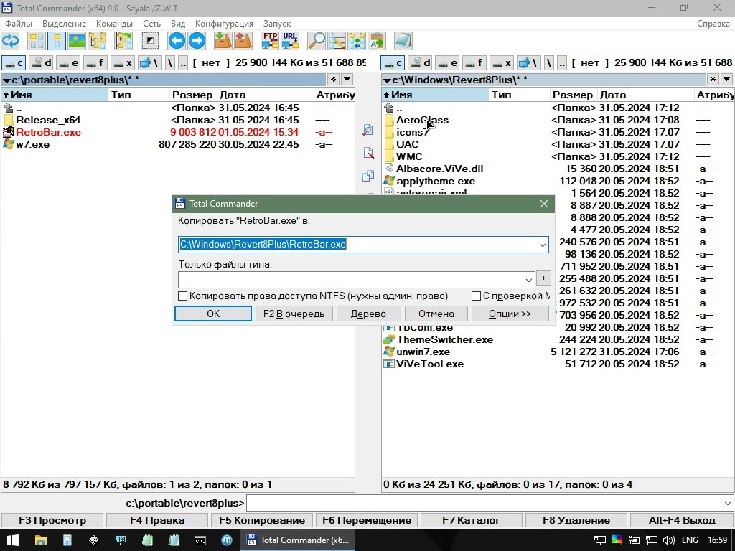Click 'F2 В очередь' button
This screenshot has width=735, height=551.
(294, 314)
